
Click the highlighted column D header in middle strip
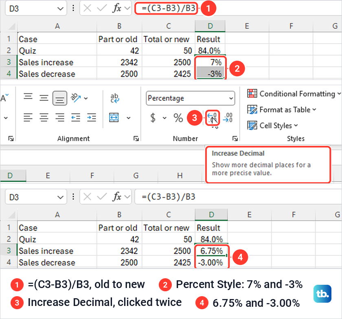click(13, 176)
